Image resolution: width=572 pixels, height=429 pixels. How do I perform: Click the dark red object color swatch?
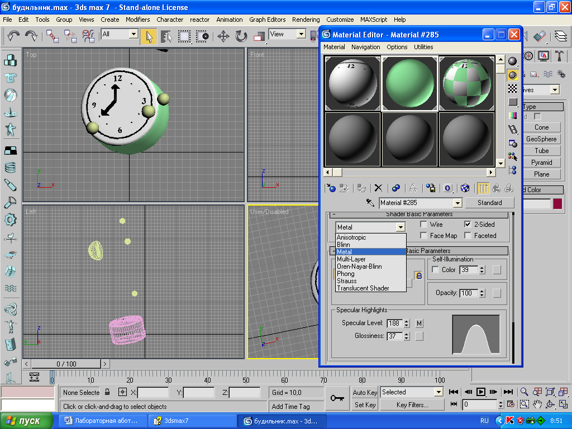(x=557, y=204)
